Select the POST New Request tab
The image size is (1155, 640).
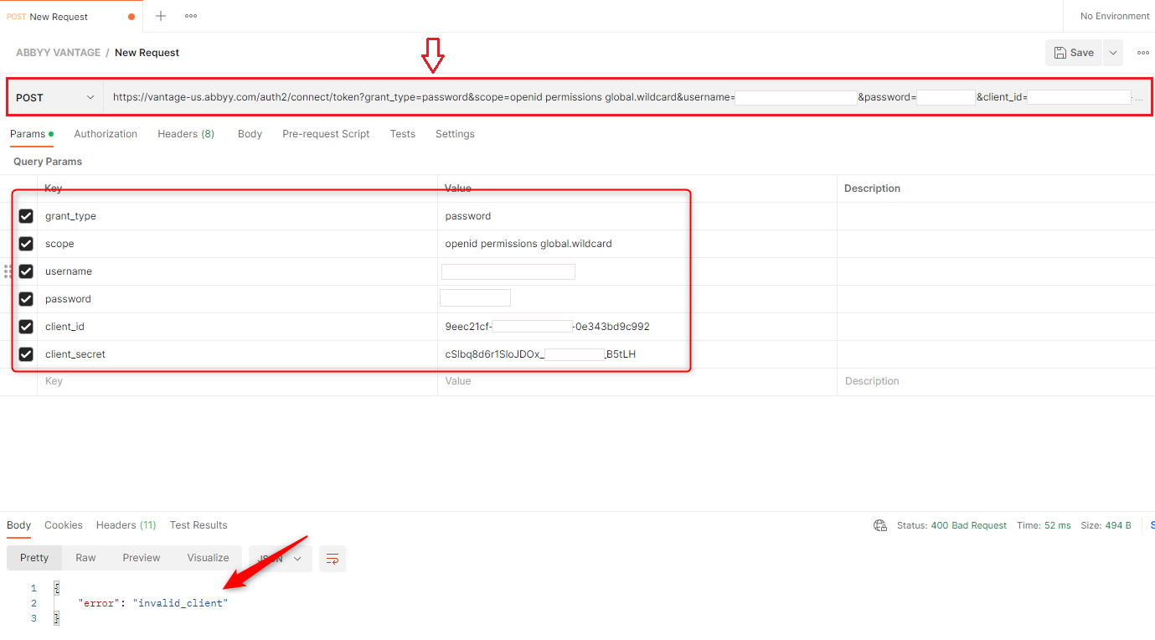pos(71,16)
